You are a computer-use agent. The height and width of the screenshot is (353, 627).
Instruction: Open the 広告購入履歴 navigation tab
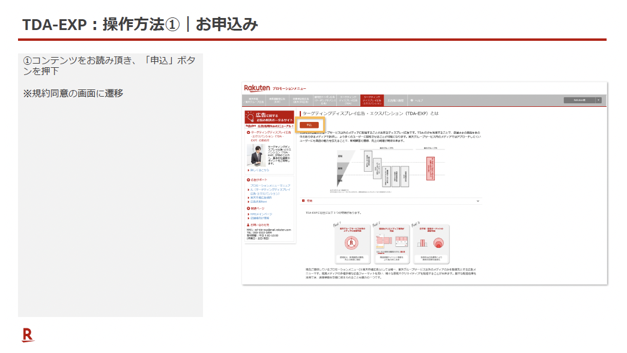point(395,100)
